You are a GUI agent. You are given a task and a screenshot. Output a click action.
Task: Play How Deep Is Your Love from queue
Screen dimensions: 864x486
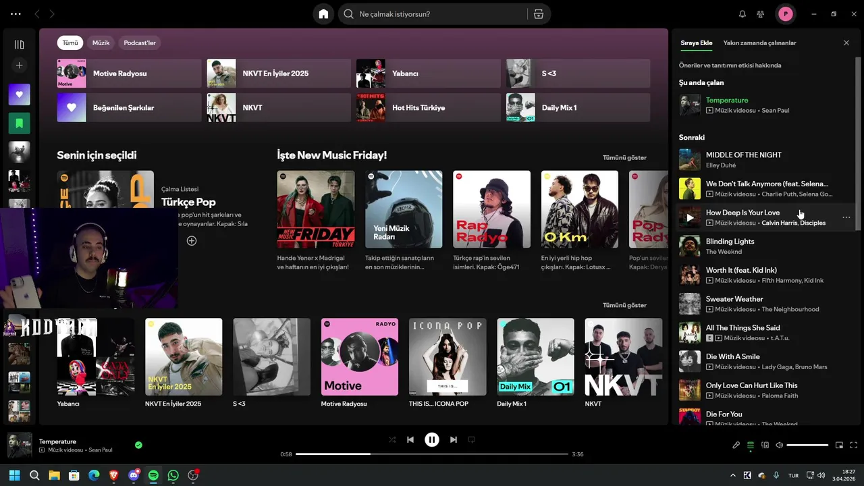click(690, 217)
